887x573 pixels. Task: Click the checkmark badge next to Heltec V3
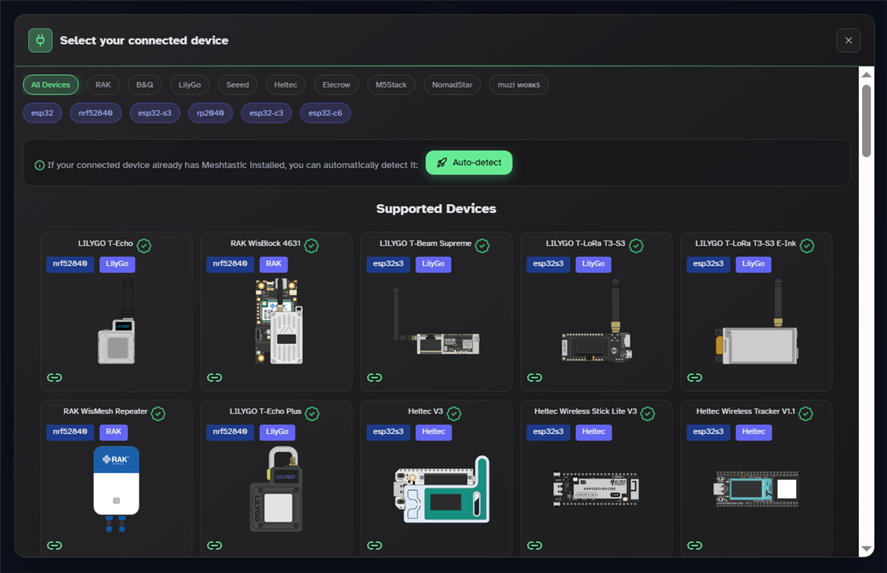click(454, 413)
